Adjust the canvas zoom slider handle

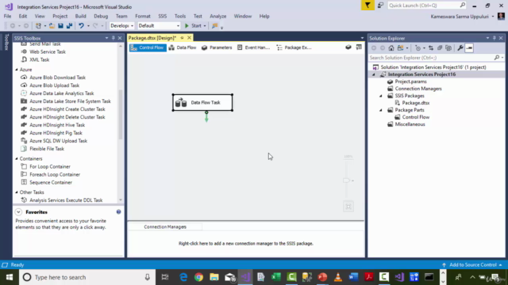(x=346, y=180)
